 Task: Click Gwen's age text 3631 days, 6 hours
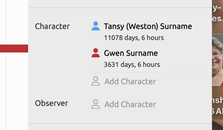pyautogui.click(x=132, y=65)
